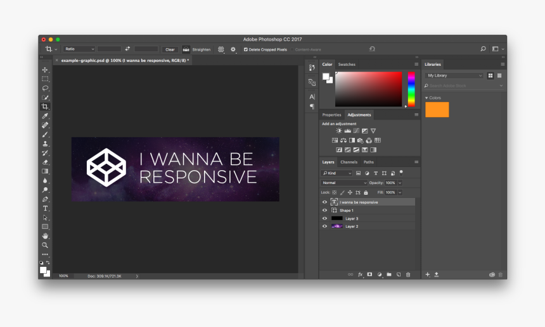Select the Zoom tool
Viewport: 545px width, 327px height.
pyautogui.click(x=45, y=245)
